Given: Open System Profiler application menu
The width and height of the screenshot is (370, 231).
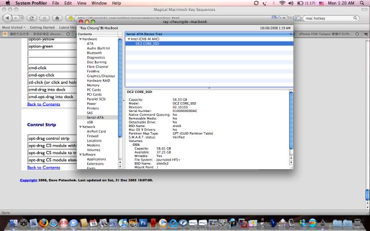Looking at the screenshot, I should 31,3.
